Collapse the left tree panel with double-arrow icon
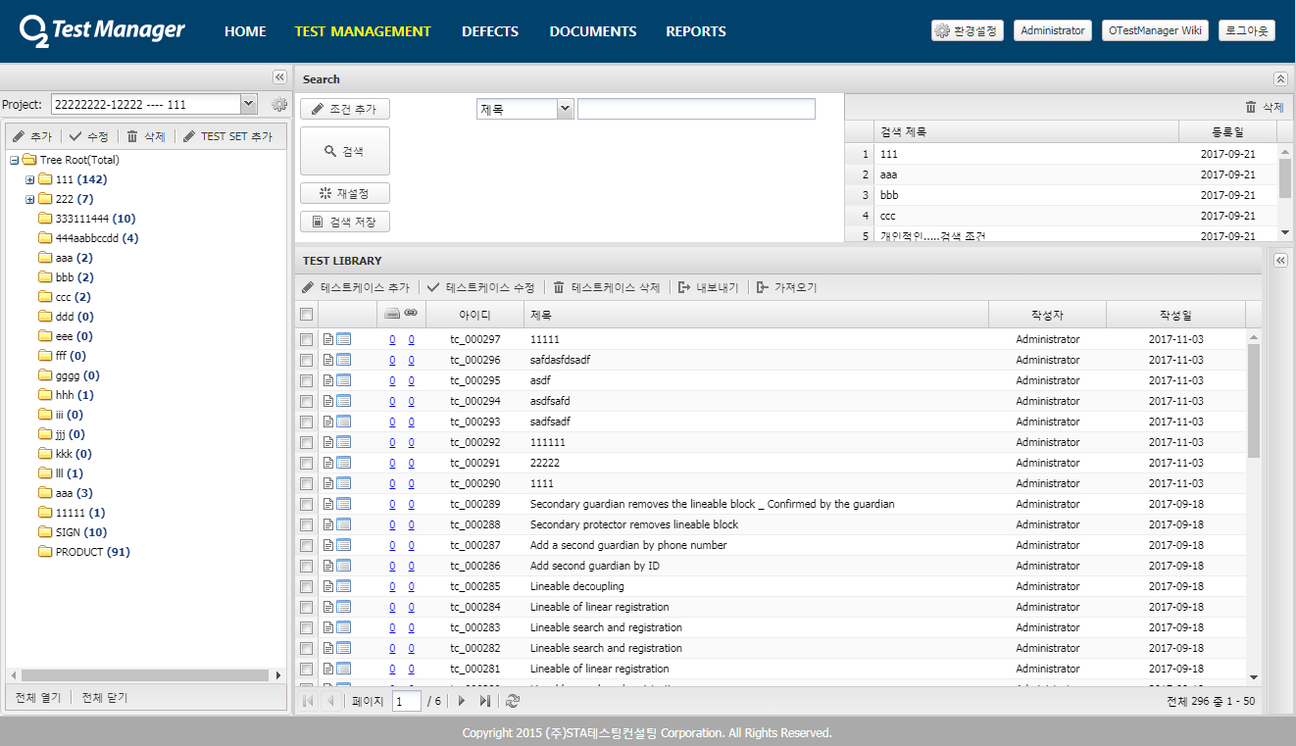This screenshot has height=746, width=1296. click(x=278, y=77)
